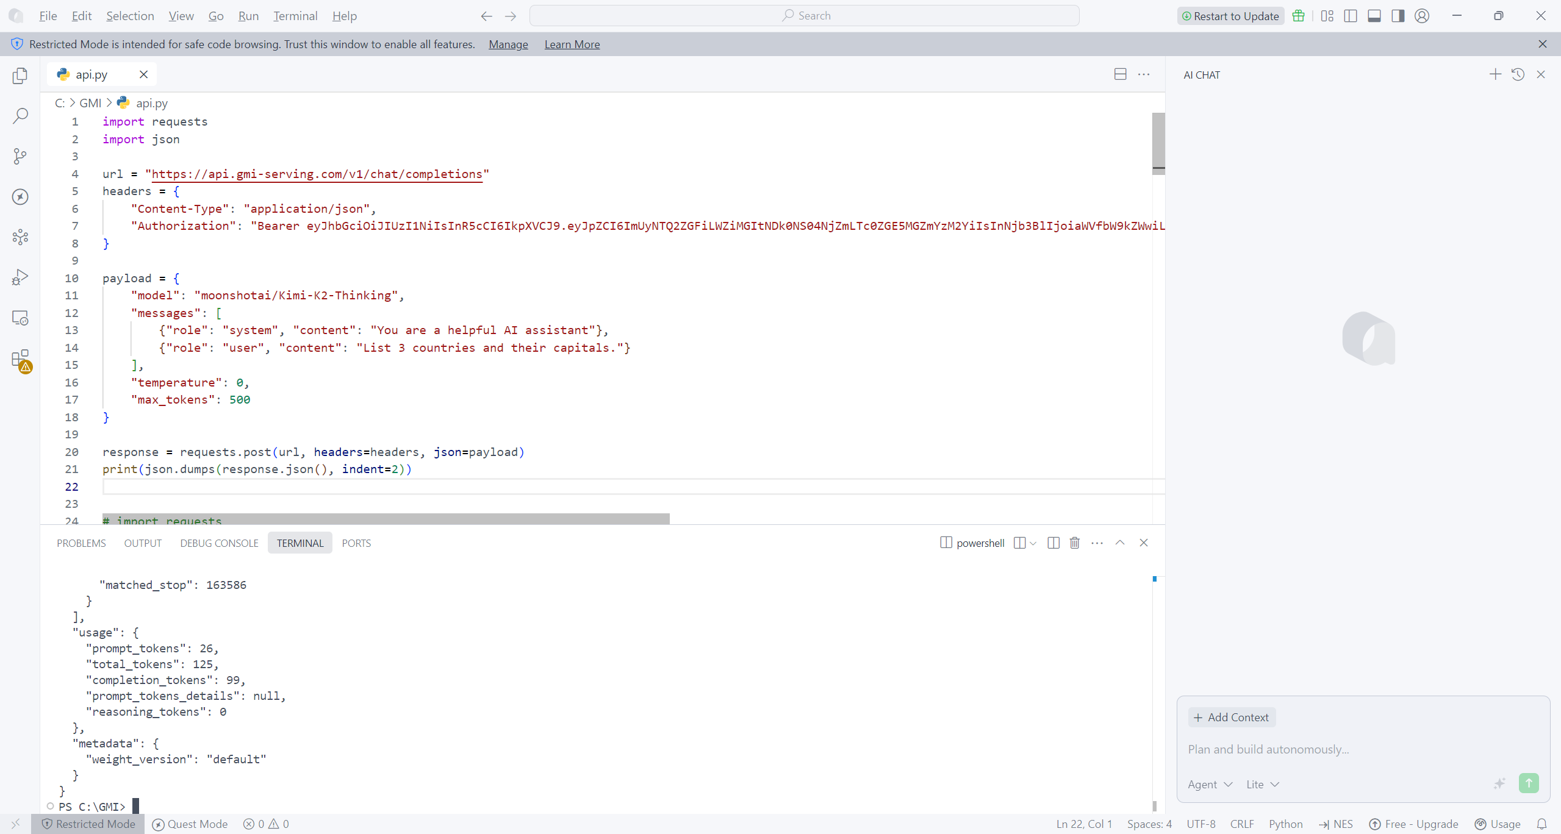Show AI chat history
The height and width of the screenshot is (834, 1561).
(x=1518, y=74)
